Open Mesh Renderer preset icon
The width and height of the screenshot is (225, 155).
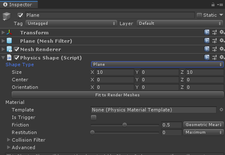coord(215,49)
